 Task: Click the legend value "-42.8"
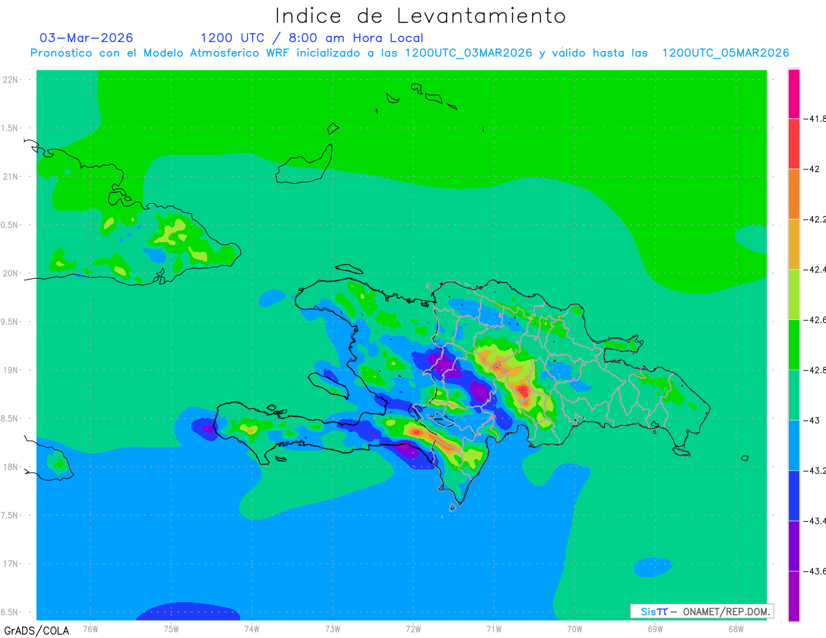(x=816, y=370)
